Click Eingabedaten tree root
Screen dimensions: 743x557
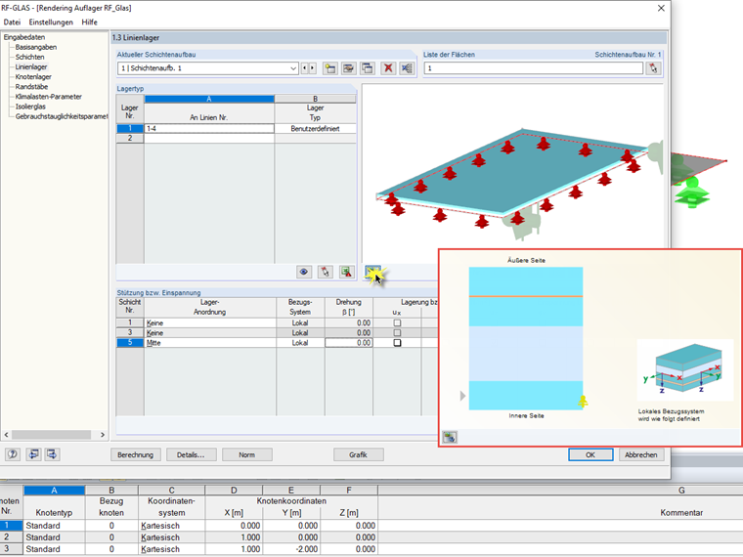pyautogui.click(x=24, y=37)
